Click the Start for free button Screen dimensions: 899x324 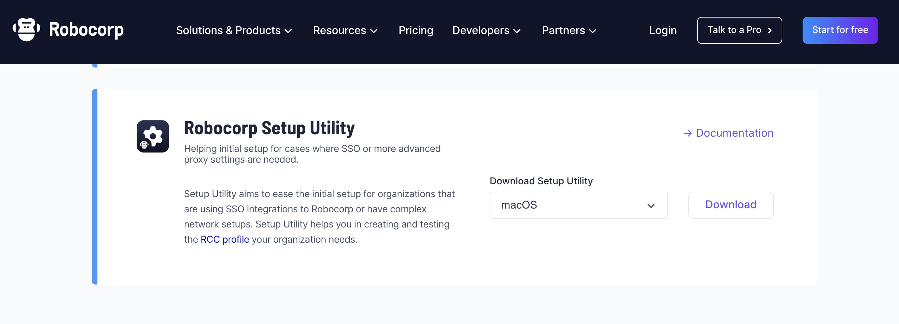pyautogui.click(x=840, y=30)
